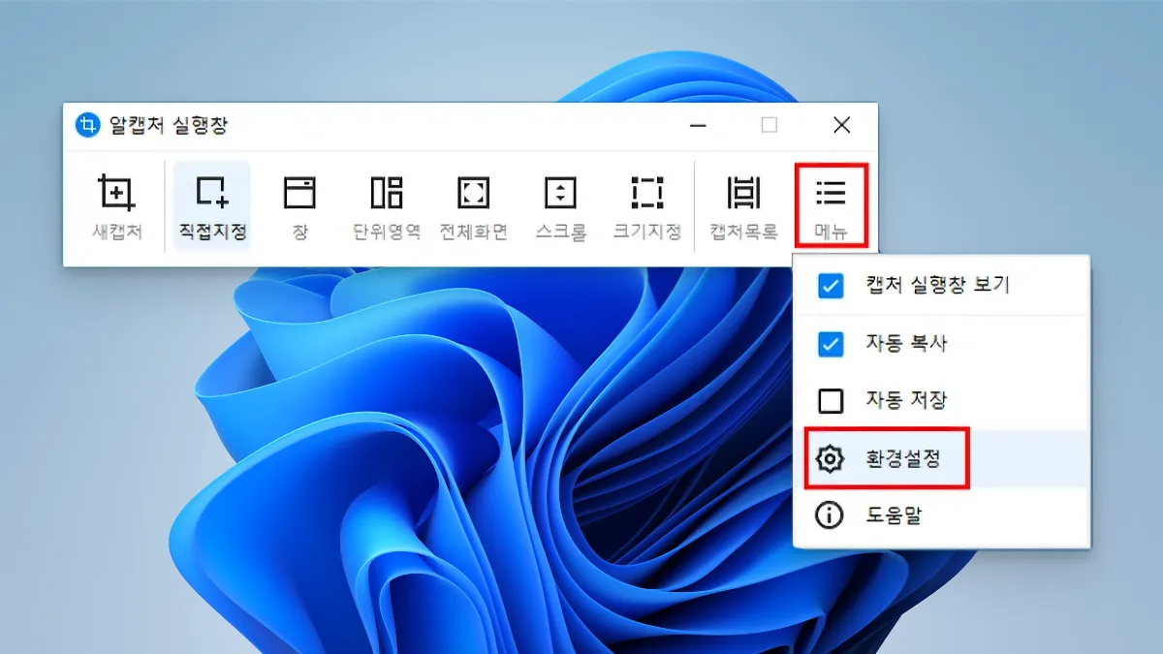Start a new capture with 새캡처
Image resolution: width=1163 pixels, height=654 pixels.
tap(116, 205)
